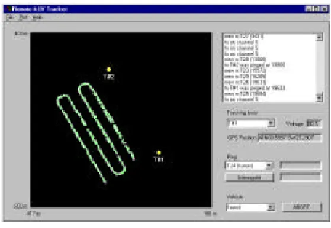Click the result field beside the Interrogate button
Image resolution: width=331 pixels, height=228 pixels.
(x=301, y=177)
